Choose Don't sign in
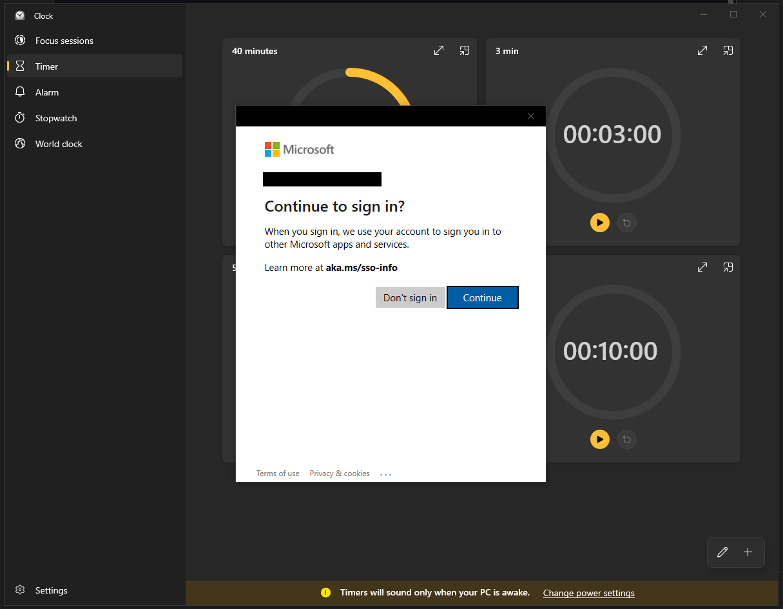The width and height of the screenshot is (783, 609). pyautogui.click(x=410, y=297)
